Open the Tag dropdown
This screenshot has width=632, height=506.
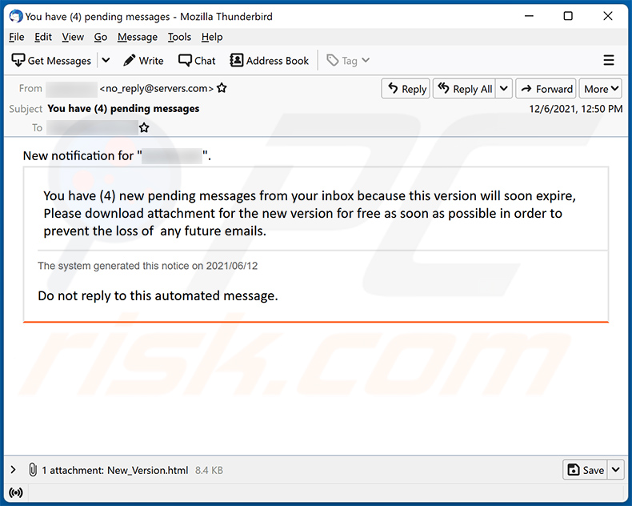348,61
